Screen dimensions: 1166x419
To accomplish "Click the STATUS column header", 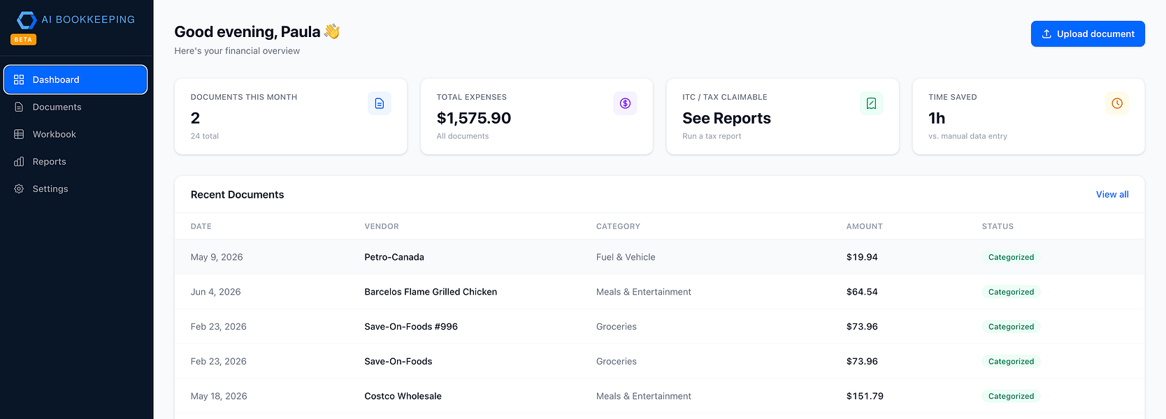I will point(998,226).
